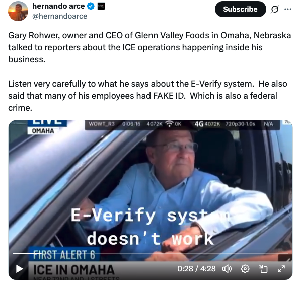Click the tweet text about E-Verify system
This screenshot has height=284, width=300.
147,96
